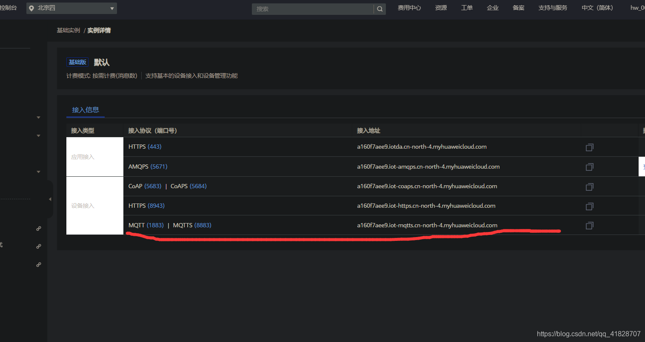
Task: Open 备案 in top navigation
Action: pos(519,8)
